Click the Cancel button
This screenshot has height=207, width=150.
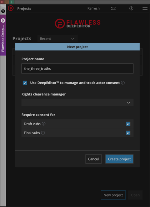(93, 159)
